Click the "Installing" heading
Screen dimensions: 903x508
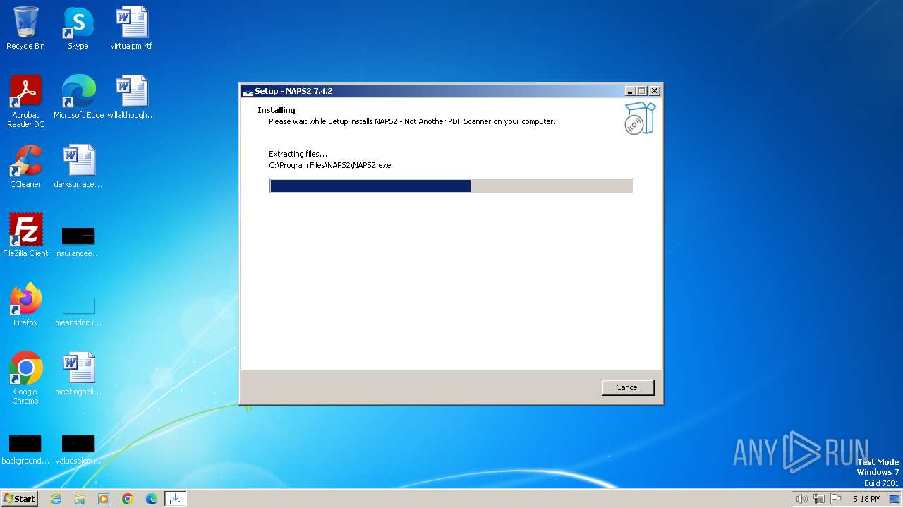tap(277, 110)
